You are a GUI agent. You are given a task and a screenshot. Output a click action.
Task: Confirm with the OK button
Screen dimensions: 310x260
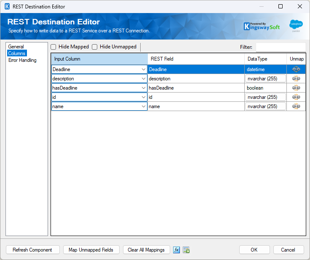click(254, 250)
